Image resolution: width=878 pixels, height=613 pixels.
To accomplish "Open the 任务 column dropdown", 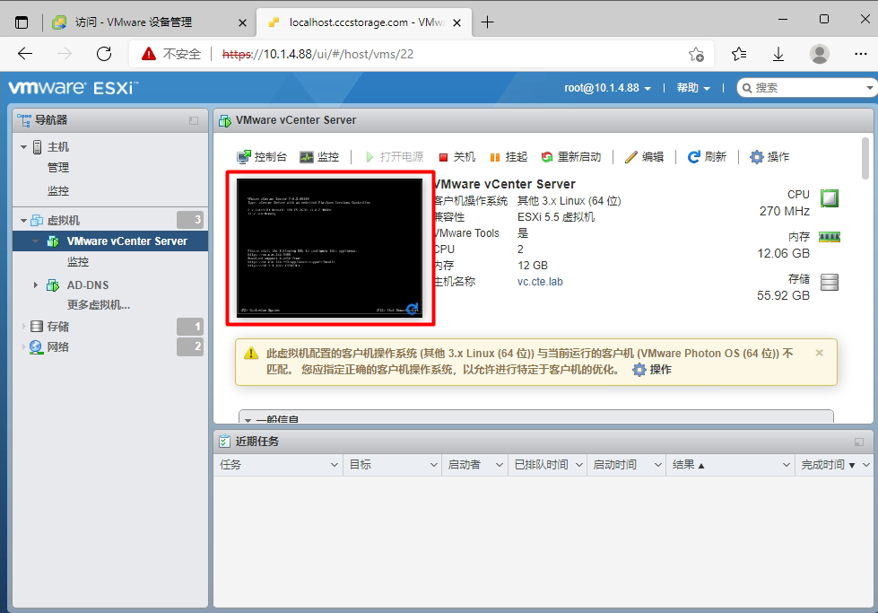I will point(334,465).
